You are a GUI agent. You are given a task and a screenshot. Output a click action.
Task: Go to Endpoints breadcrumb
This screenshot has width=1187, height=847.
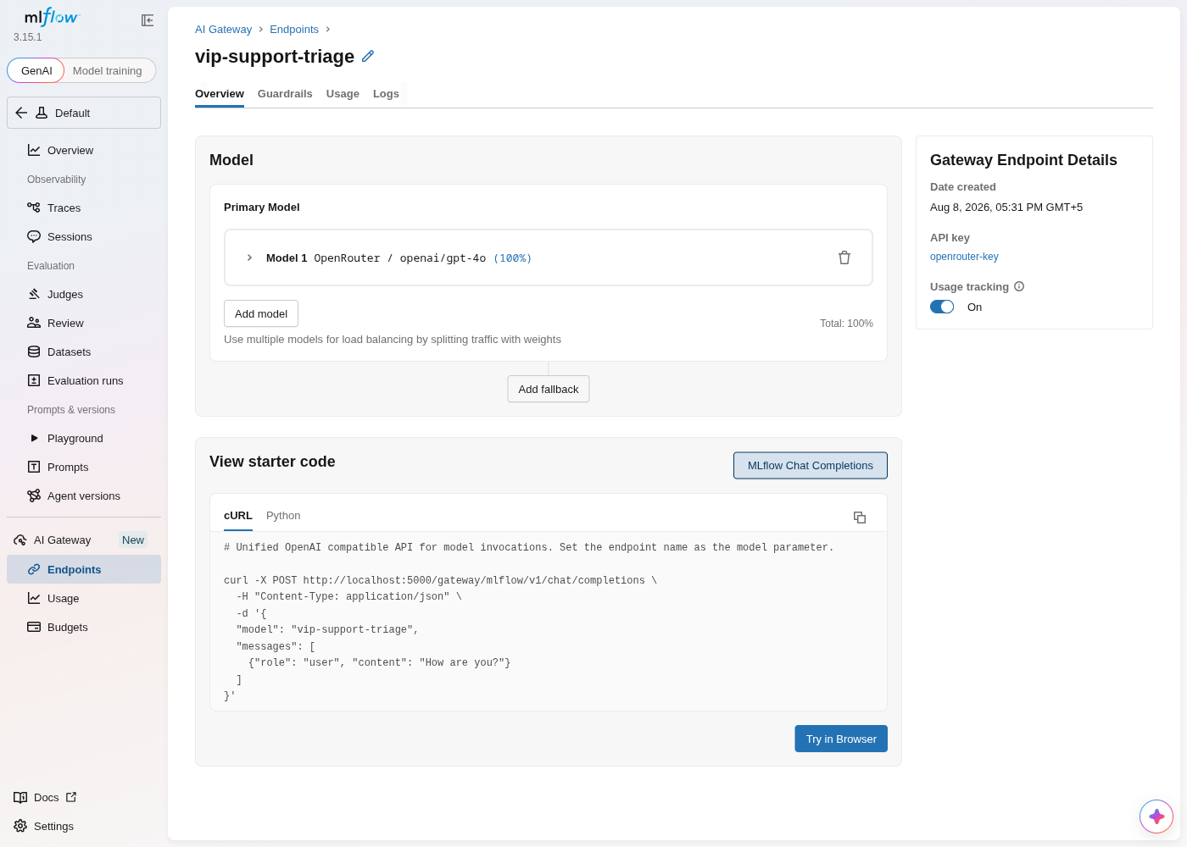click(294, 29)
